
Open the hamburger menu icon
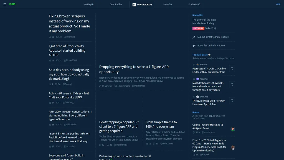pos(5,4)
